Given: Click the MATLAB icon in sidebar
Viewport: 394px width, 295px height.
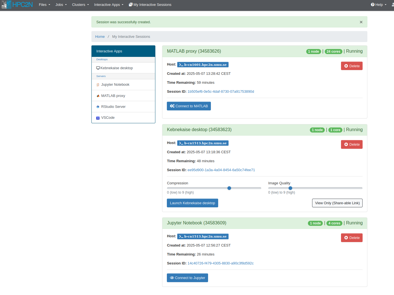Looking at the screenshot, I should pyautogui.click(x=98, y=96).
